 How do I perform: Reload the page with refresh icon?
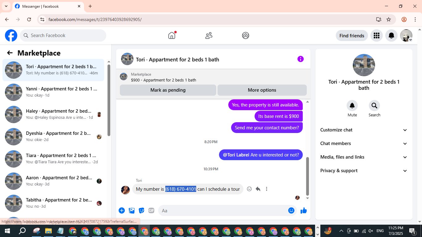[x=29, y=19]
